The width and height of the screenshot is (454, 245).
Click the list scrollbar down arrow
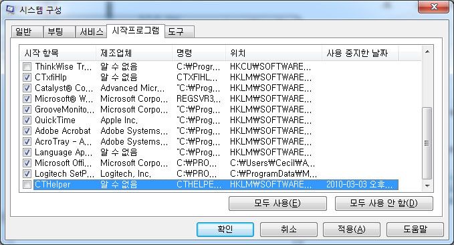pos(427,185)
